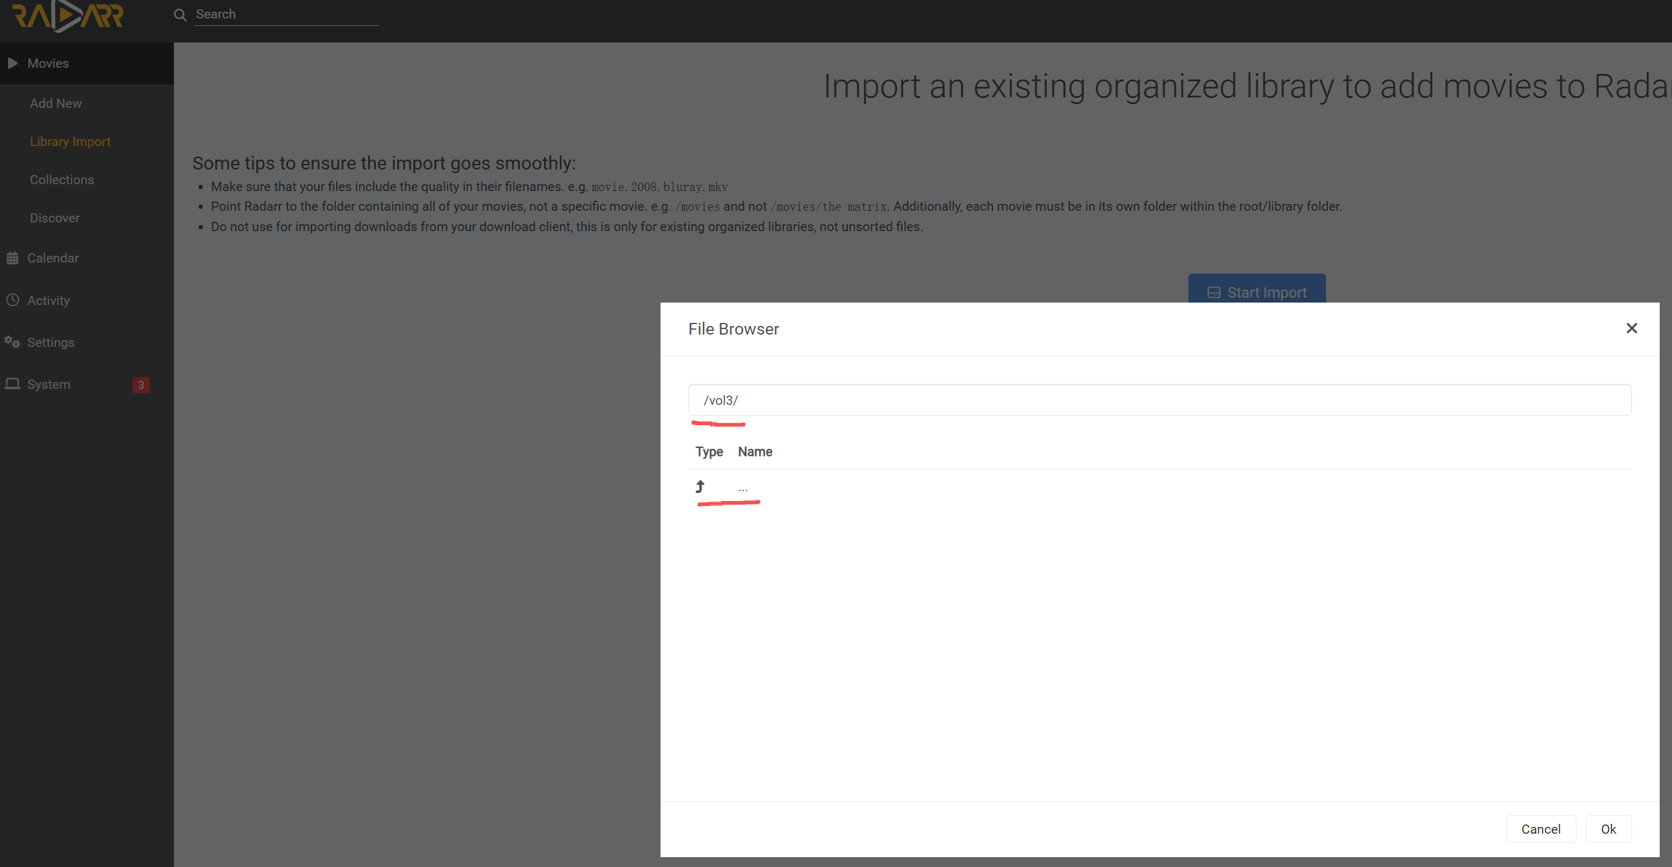Click the Name column header
The width and height of the screenshot is (1672, 867).
[x=755, y=452]
